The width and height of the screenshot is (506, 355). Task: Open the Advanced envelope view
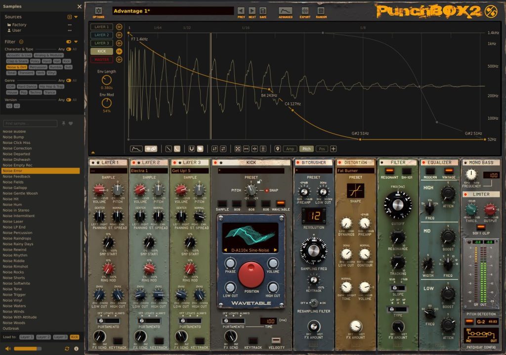[285, 11]
